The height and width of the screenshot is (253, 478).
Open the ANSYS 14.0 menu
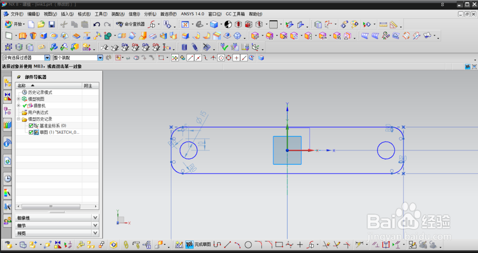192,14
